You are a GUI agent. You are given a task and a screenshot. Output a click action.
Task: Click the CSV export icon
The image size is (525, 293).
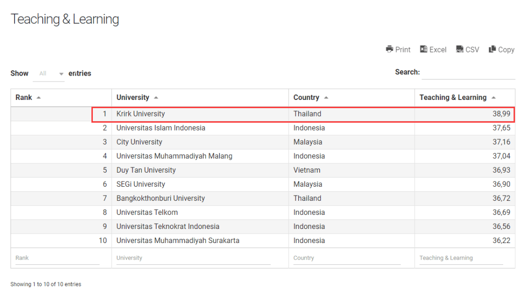(x=459, y=49)
